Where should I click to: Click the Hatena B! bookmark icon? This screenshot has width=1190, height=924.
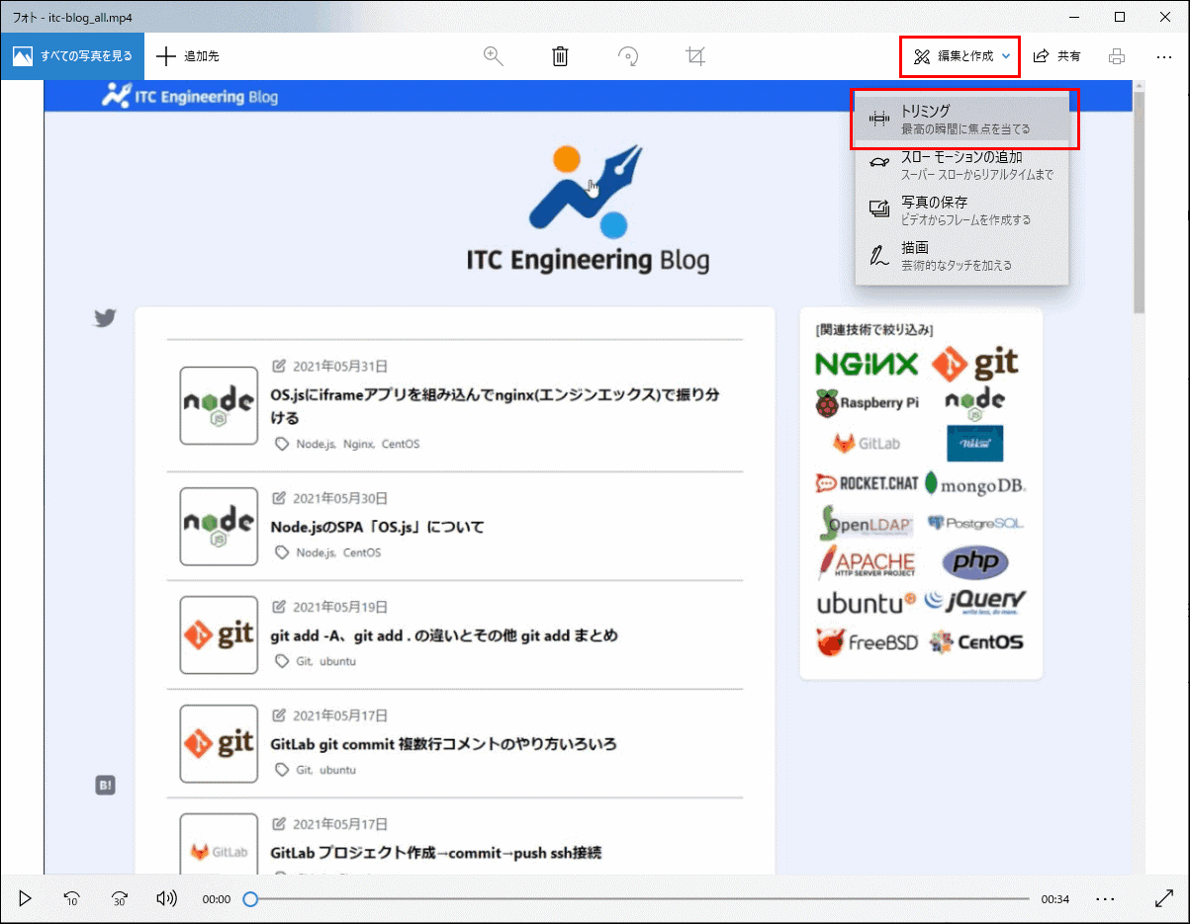(105, 786)
